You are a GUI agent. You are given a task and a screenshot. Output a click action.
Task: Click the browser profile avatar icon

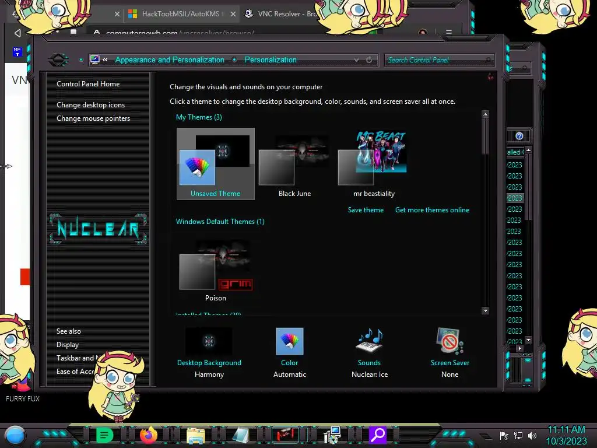click(423, 32)
